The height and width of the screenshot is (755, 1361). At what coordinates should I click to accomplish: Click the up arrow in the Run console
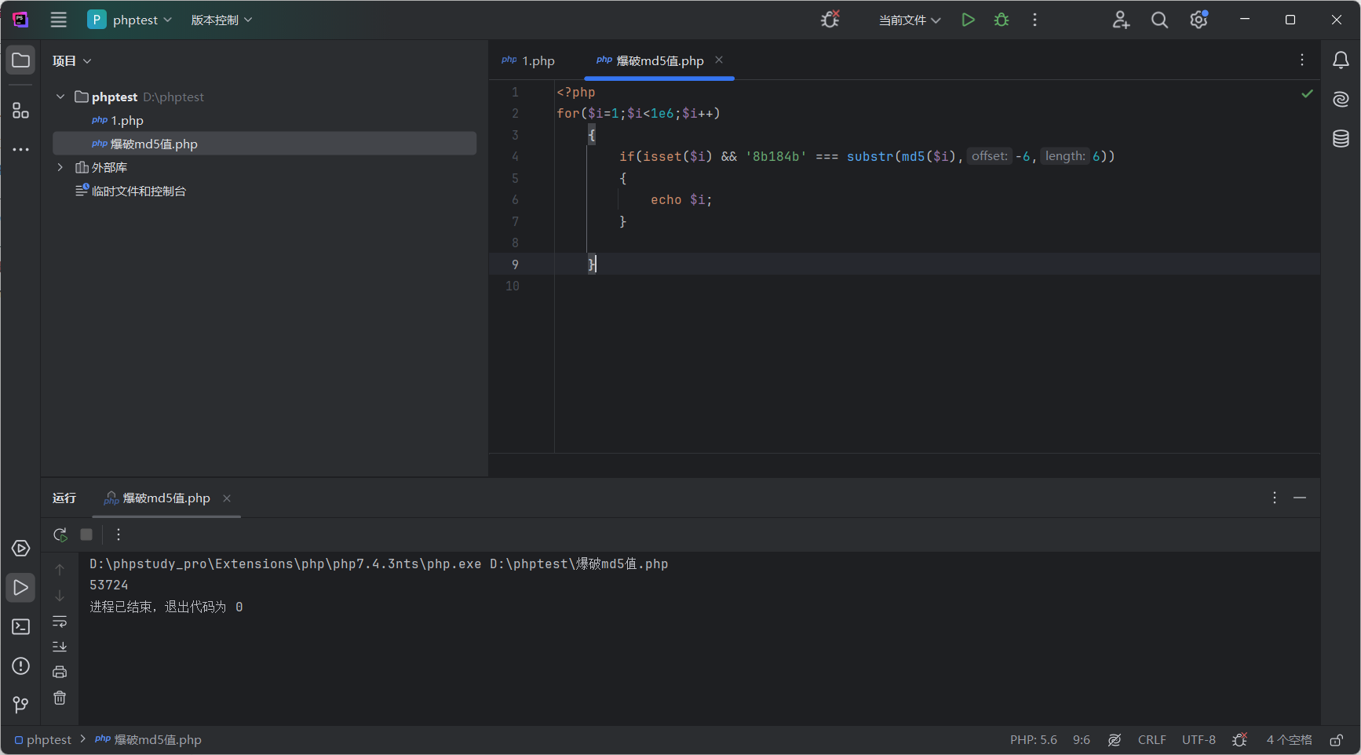point(60,570)
